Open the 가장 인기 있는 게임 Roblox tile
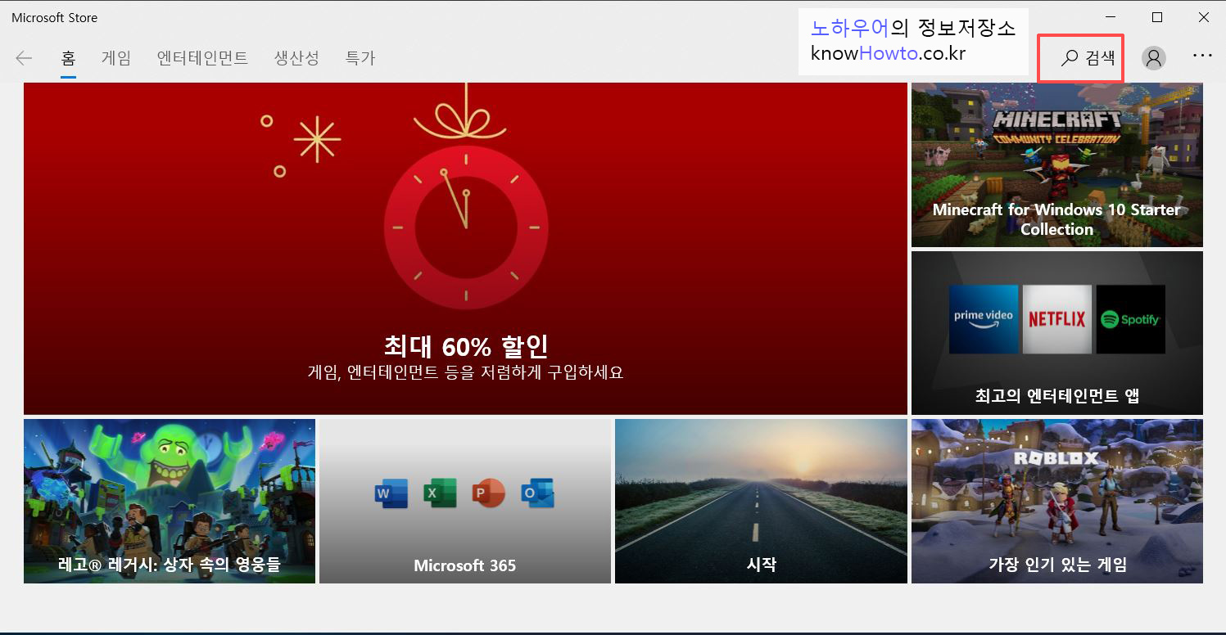The image size is (1226, 635). coord(1057,501)
